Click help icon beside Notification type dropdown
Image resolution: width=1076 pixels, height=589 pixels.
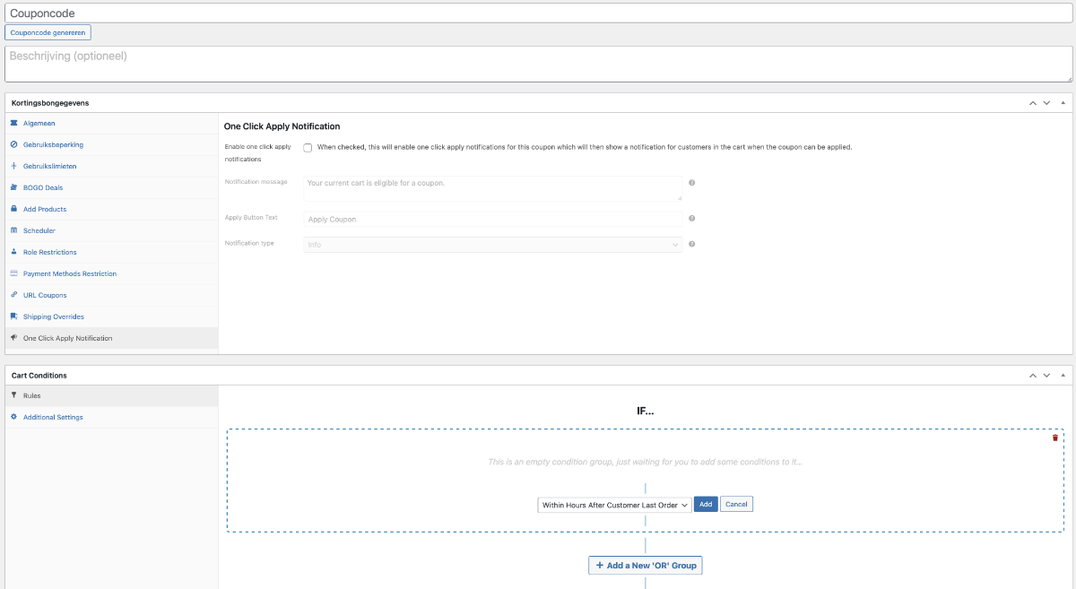[691, 244]
